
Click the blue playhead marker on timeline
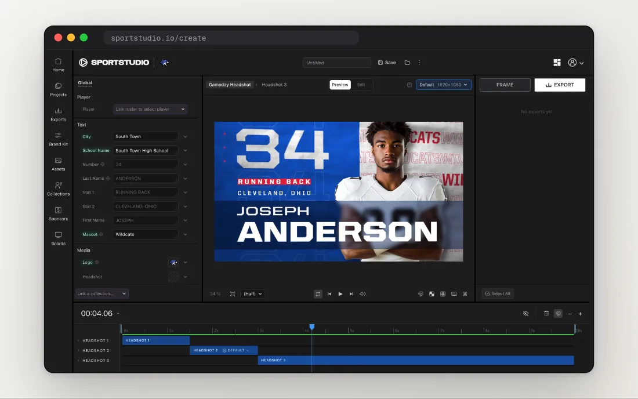311,327
